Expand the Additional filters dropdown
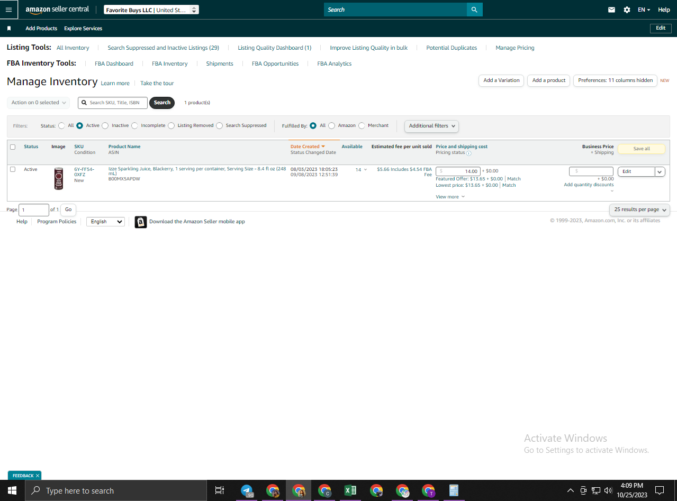The image size is (677, 501). point(431,126)
